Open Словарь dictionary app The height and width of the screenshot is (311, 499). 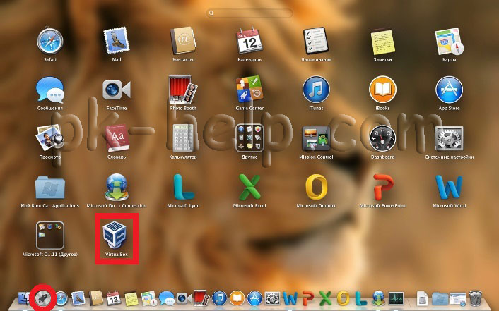(x=117, y=138)
